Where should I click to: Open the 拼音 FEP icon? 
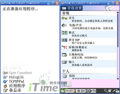pos(64,40)
